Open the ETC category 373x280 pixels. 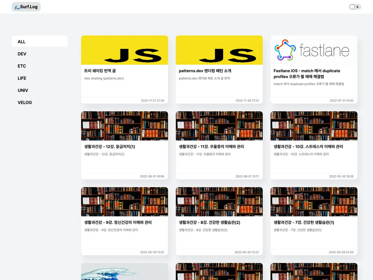click(22, 66)
